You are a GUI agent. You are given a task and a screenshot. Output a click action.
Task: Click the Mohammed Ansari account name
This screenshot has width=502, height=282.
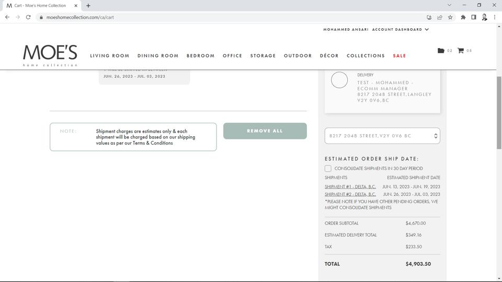click(346, 29)
